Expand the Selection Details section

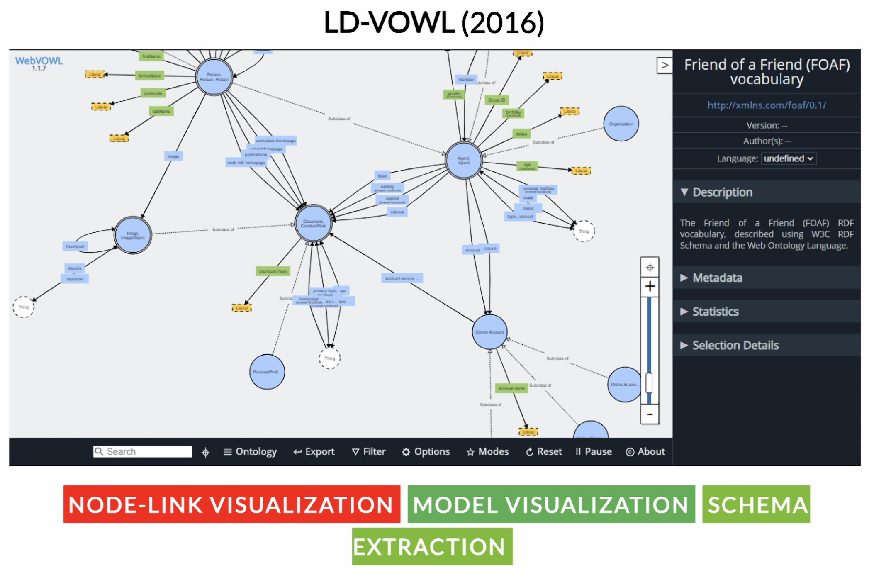click(735, 345)
